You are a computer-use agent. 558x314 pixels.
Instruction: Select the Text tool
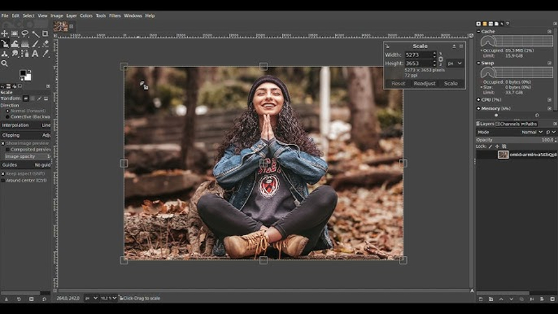[35, 54]
